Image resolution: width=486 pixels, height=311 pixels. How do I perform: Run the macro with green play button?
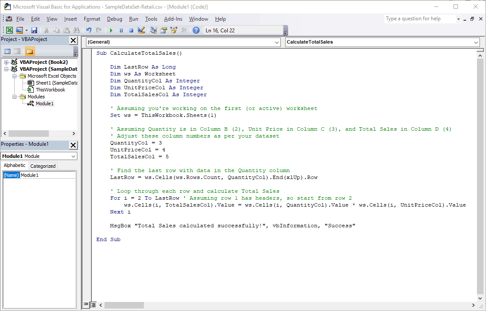pyautogui.click(x=111, y=30)
